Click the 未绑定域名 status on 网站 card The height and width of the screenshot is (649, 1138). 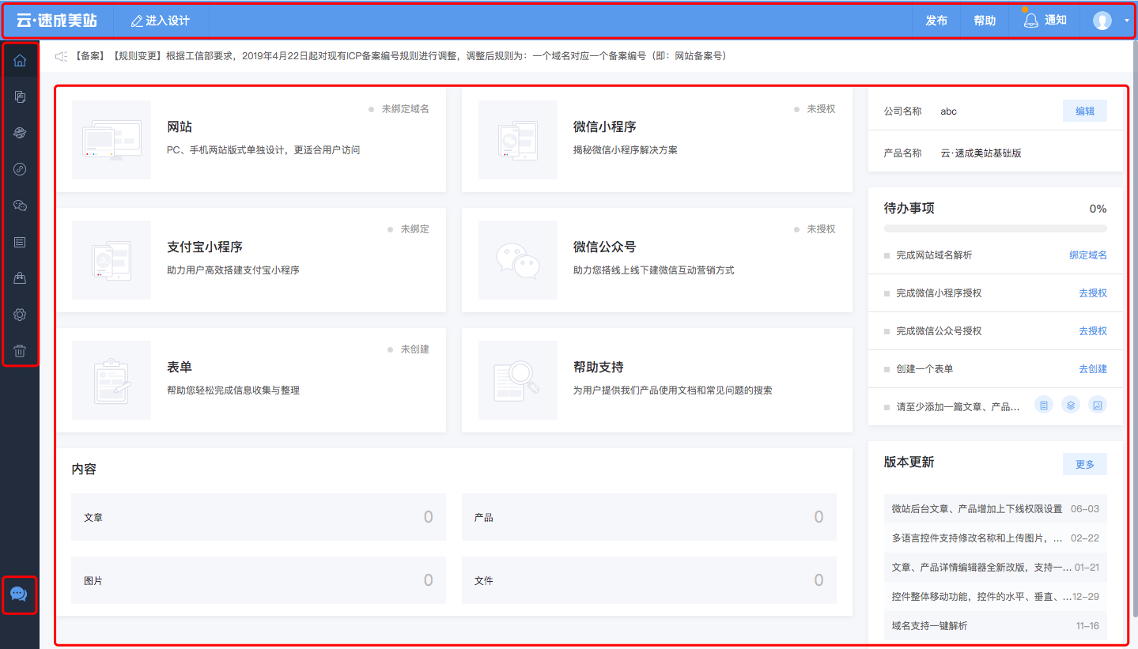click(406, 109)
